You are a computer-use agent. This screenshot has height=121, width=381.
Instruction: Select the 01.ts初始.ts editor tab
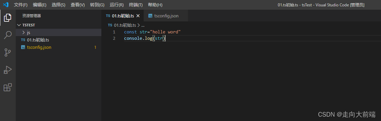click(x=123, y=16)
